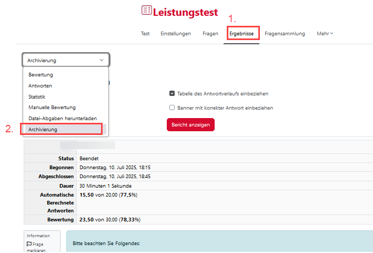Open the Einstellungen tab
The width and height of the screenshot is (373, 253).
pyautogui.click(x=176, y=34)
